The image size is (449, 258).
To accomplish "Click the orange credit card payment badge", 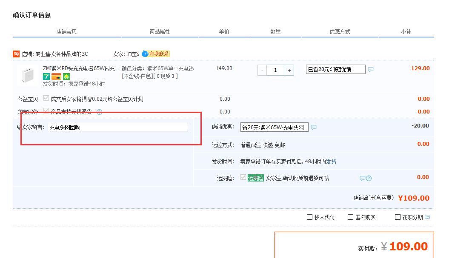I will point(56,77).
